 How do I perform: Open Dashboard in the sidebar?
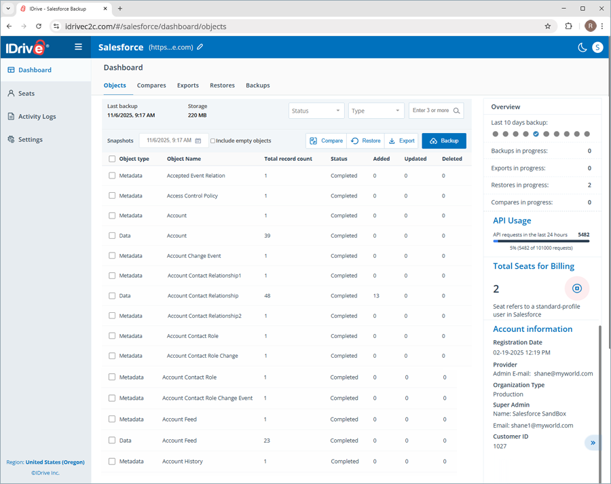pos(46,70)
